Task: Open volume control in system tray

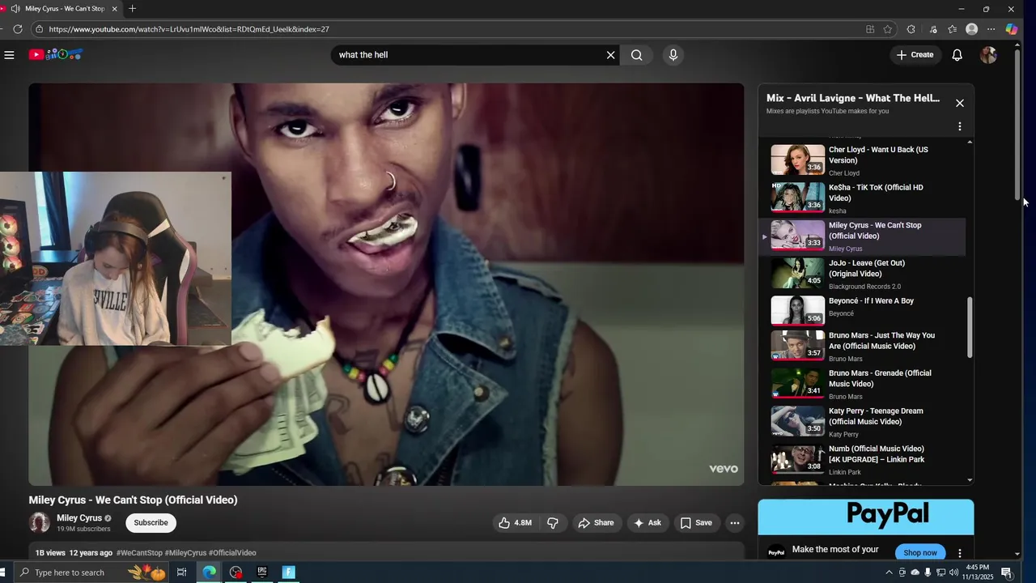Action: (x=954, y=572)
